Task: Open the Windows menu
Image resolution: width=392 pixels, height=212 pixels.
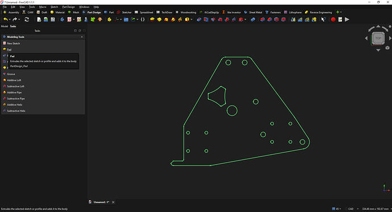Action: click(x=84, y=7)
